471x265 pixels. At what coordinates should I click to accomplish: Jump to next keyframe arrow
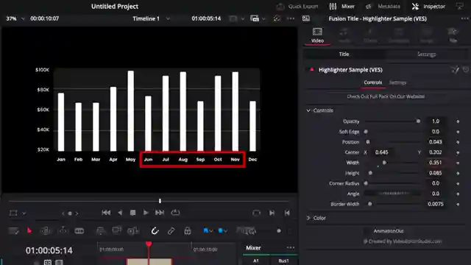[x=77, y=213]
